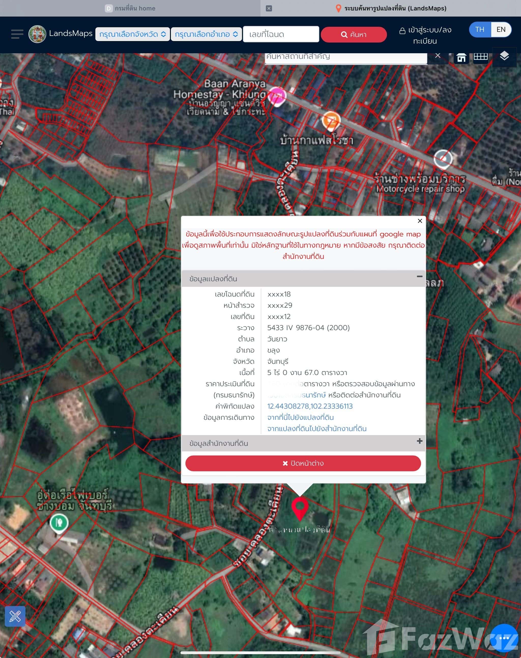
Task: Open the map layers icon
Action: point(504,56)
